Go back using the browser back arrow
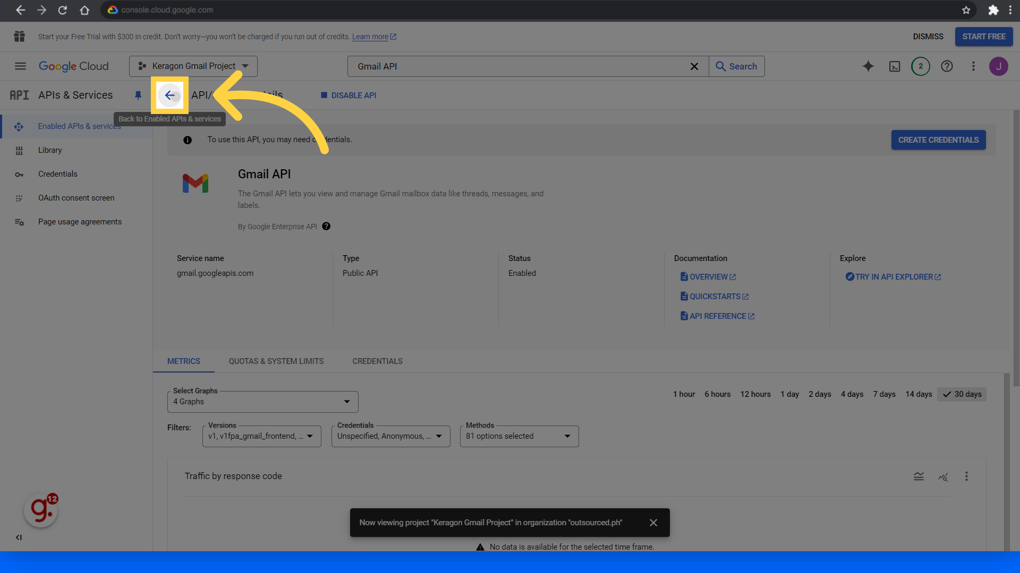The height and width of the screenshot is (573, 1020). click(20, 10)
